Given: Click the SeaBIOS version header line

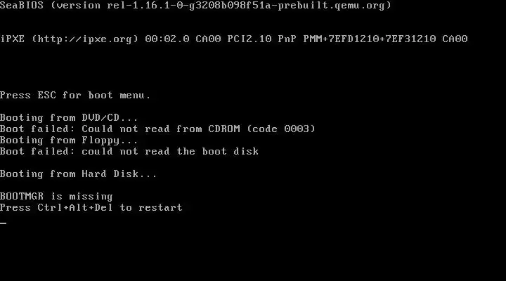Looking at the screenshot, I should pyautogui.click(x=195, y=6).
